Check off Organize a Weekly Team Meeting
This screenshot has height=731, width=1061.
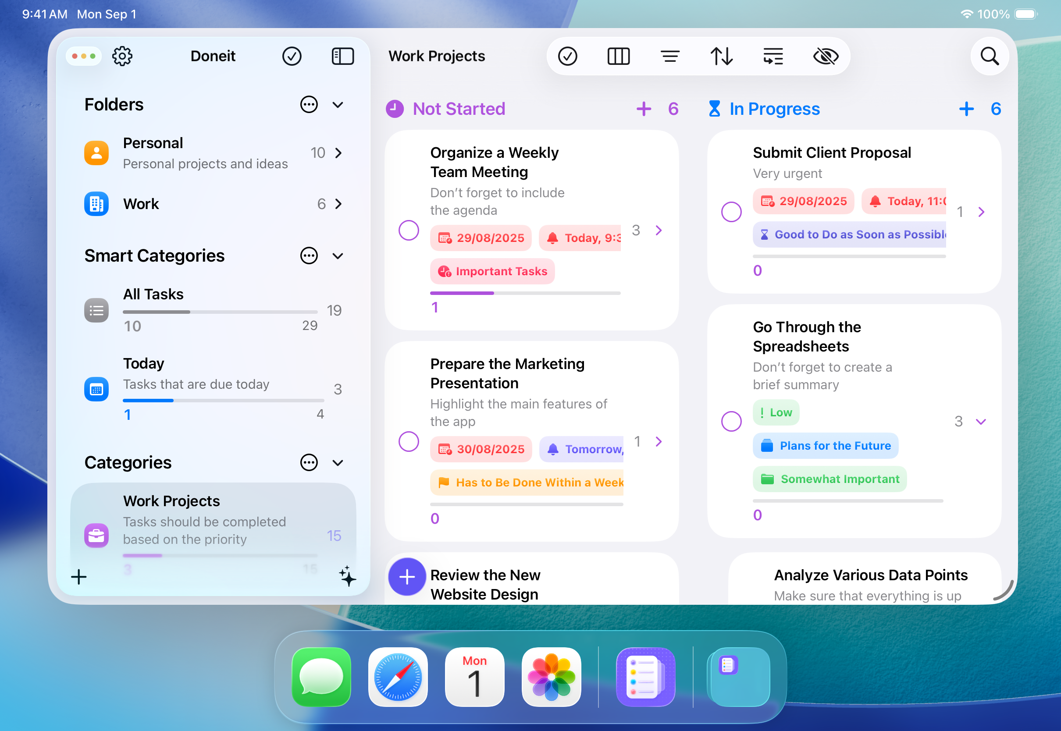pos(408,230)
